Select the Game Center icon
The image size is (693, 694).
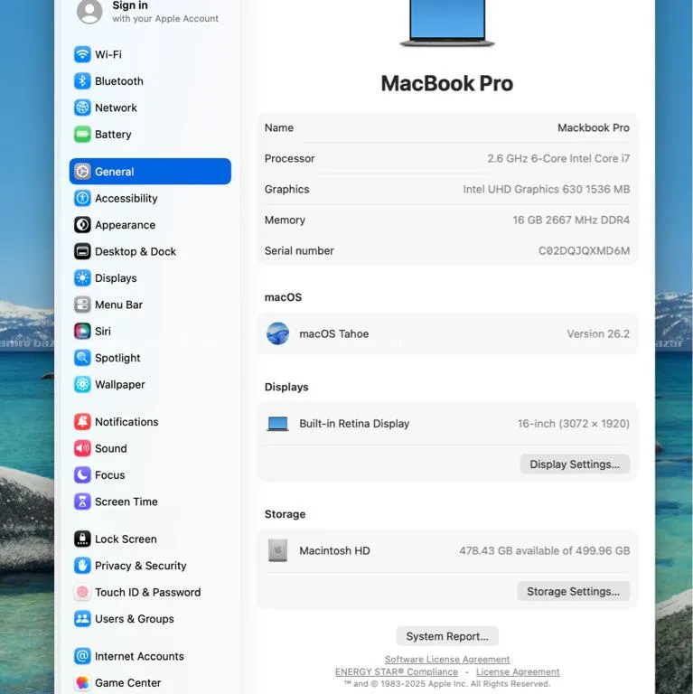coord(82,682)
